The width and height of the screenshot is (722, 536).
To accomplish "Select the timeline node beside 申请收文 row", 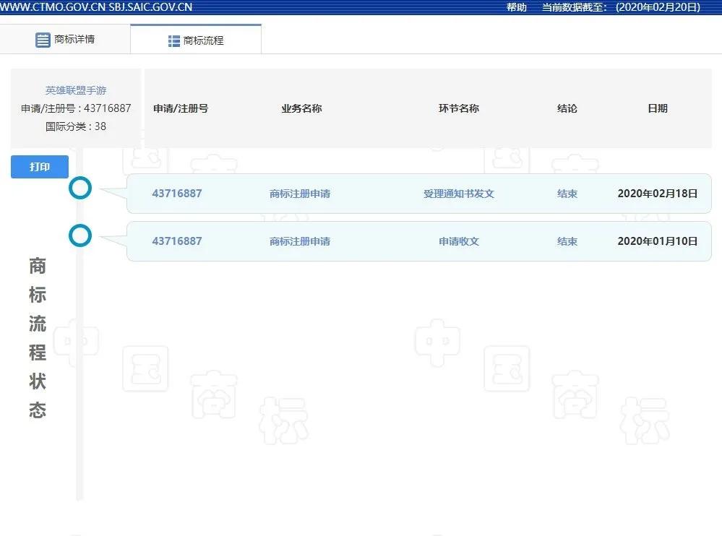I will (80, 235).
